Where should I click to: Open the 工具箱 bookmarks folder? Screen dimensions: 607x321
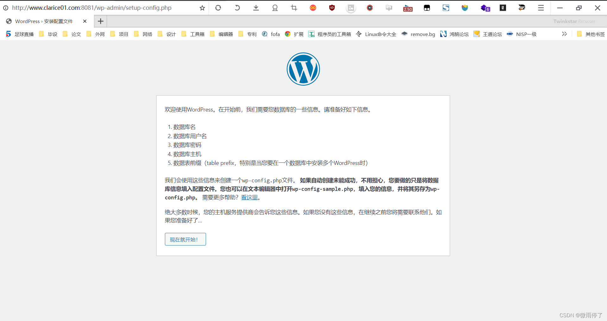click(193, 34)
